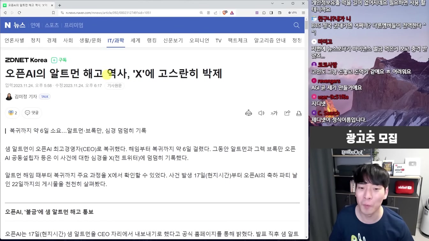Open the 기사원문 original article button
Image resolution: width=429 pixels, height=241 pixels.
pyautogui.click(x=115, y=85)
